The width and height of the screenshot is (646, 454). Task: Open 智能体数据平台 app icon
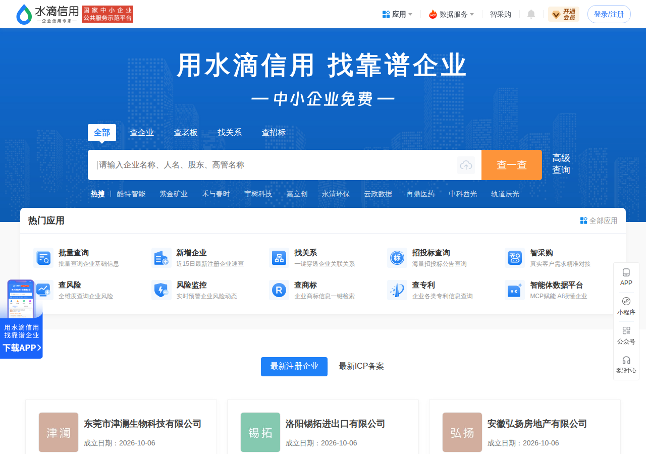pyautogui.click(x=515, y=290)
